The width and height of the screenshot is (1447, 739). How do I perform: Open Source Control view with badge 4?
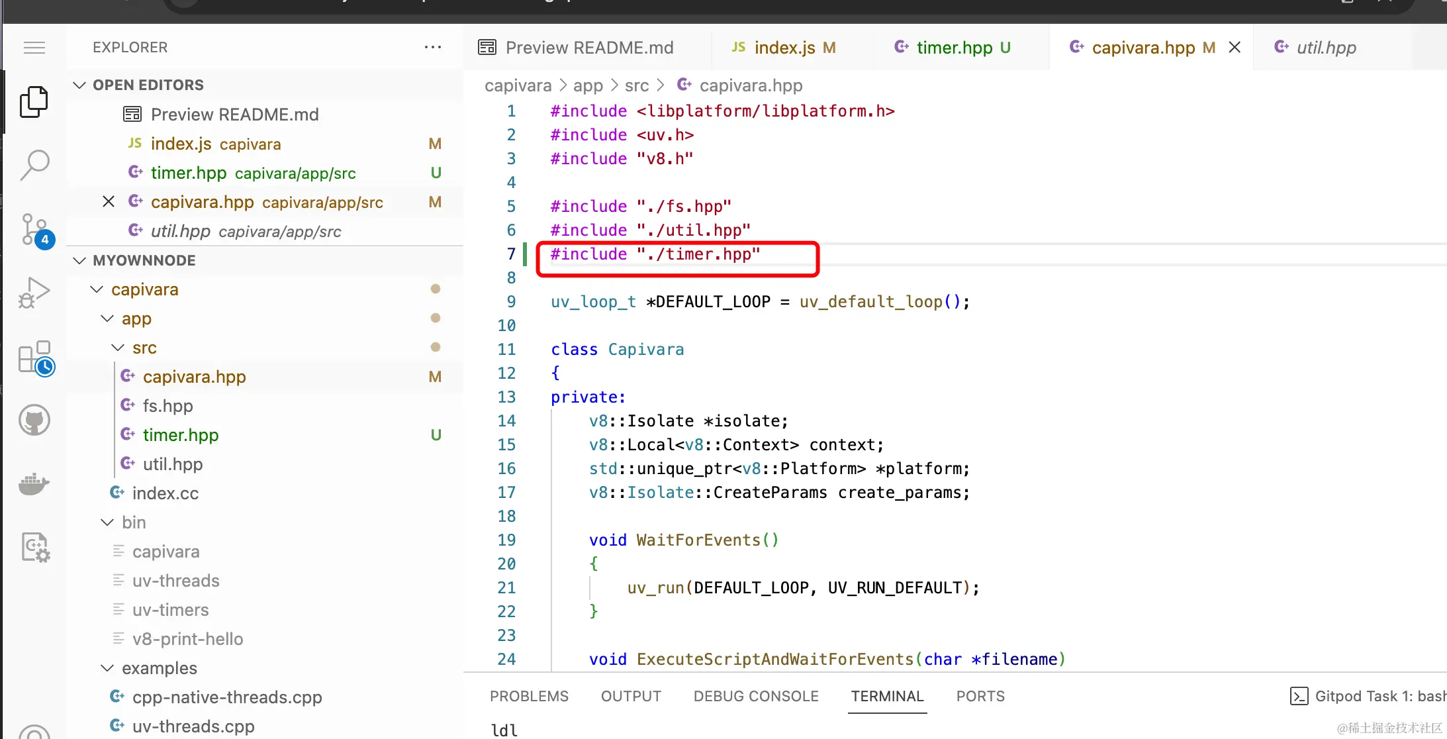tap(34, 230)
